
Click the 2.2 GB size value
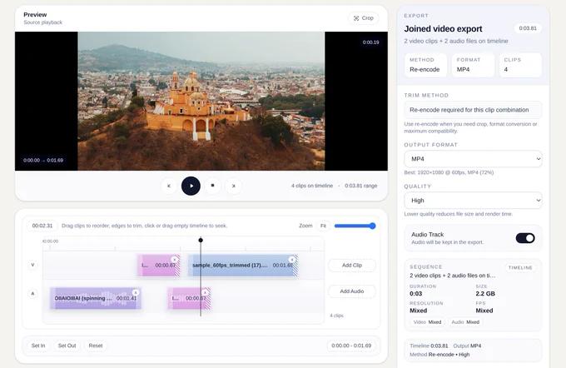pyautogui.click(x=485, y=294)
